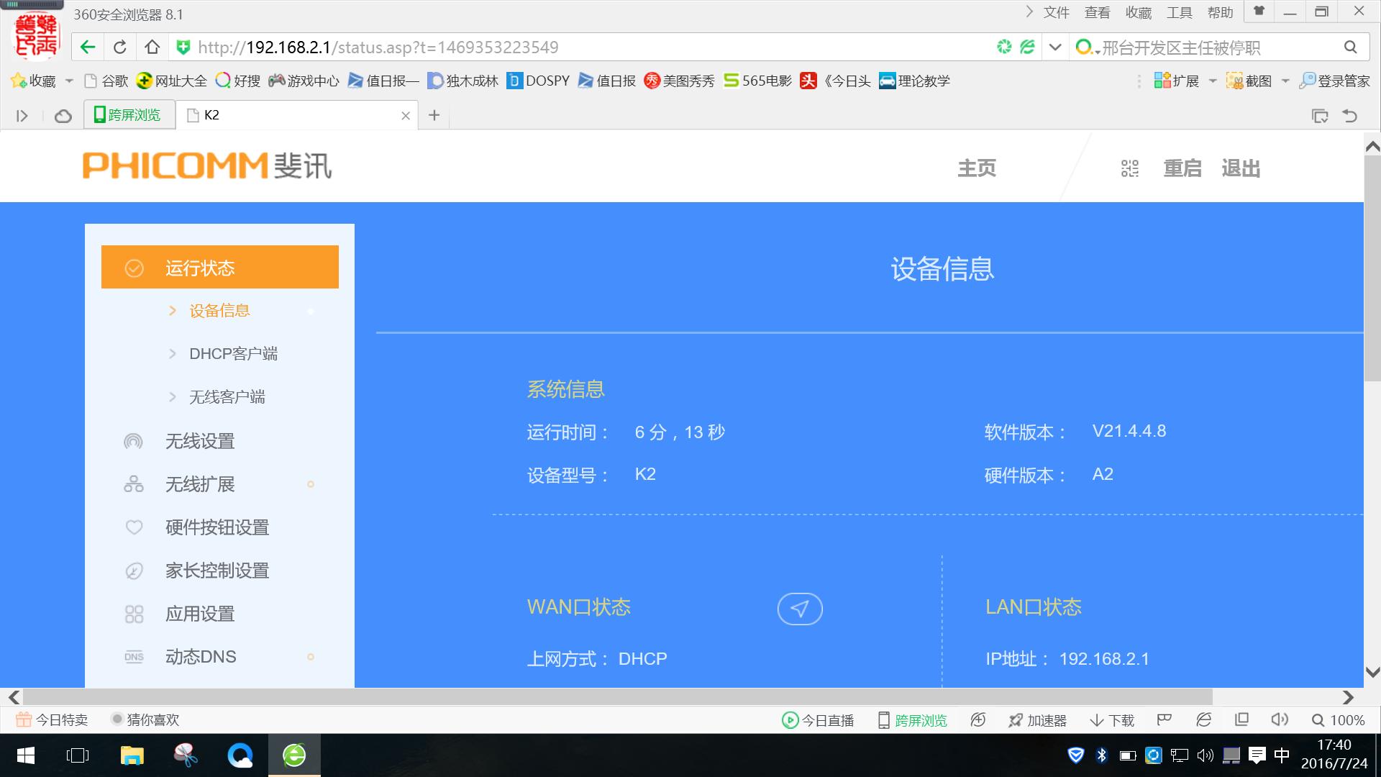Click the browser home icon
This screenshot has height=777, width=1381.
click(x=151, y=46)
